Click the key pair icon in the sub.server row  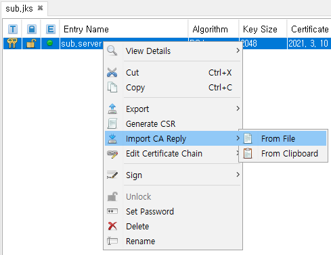(12, 43)
